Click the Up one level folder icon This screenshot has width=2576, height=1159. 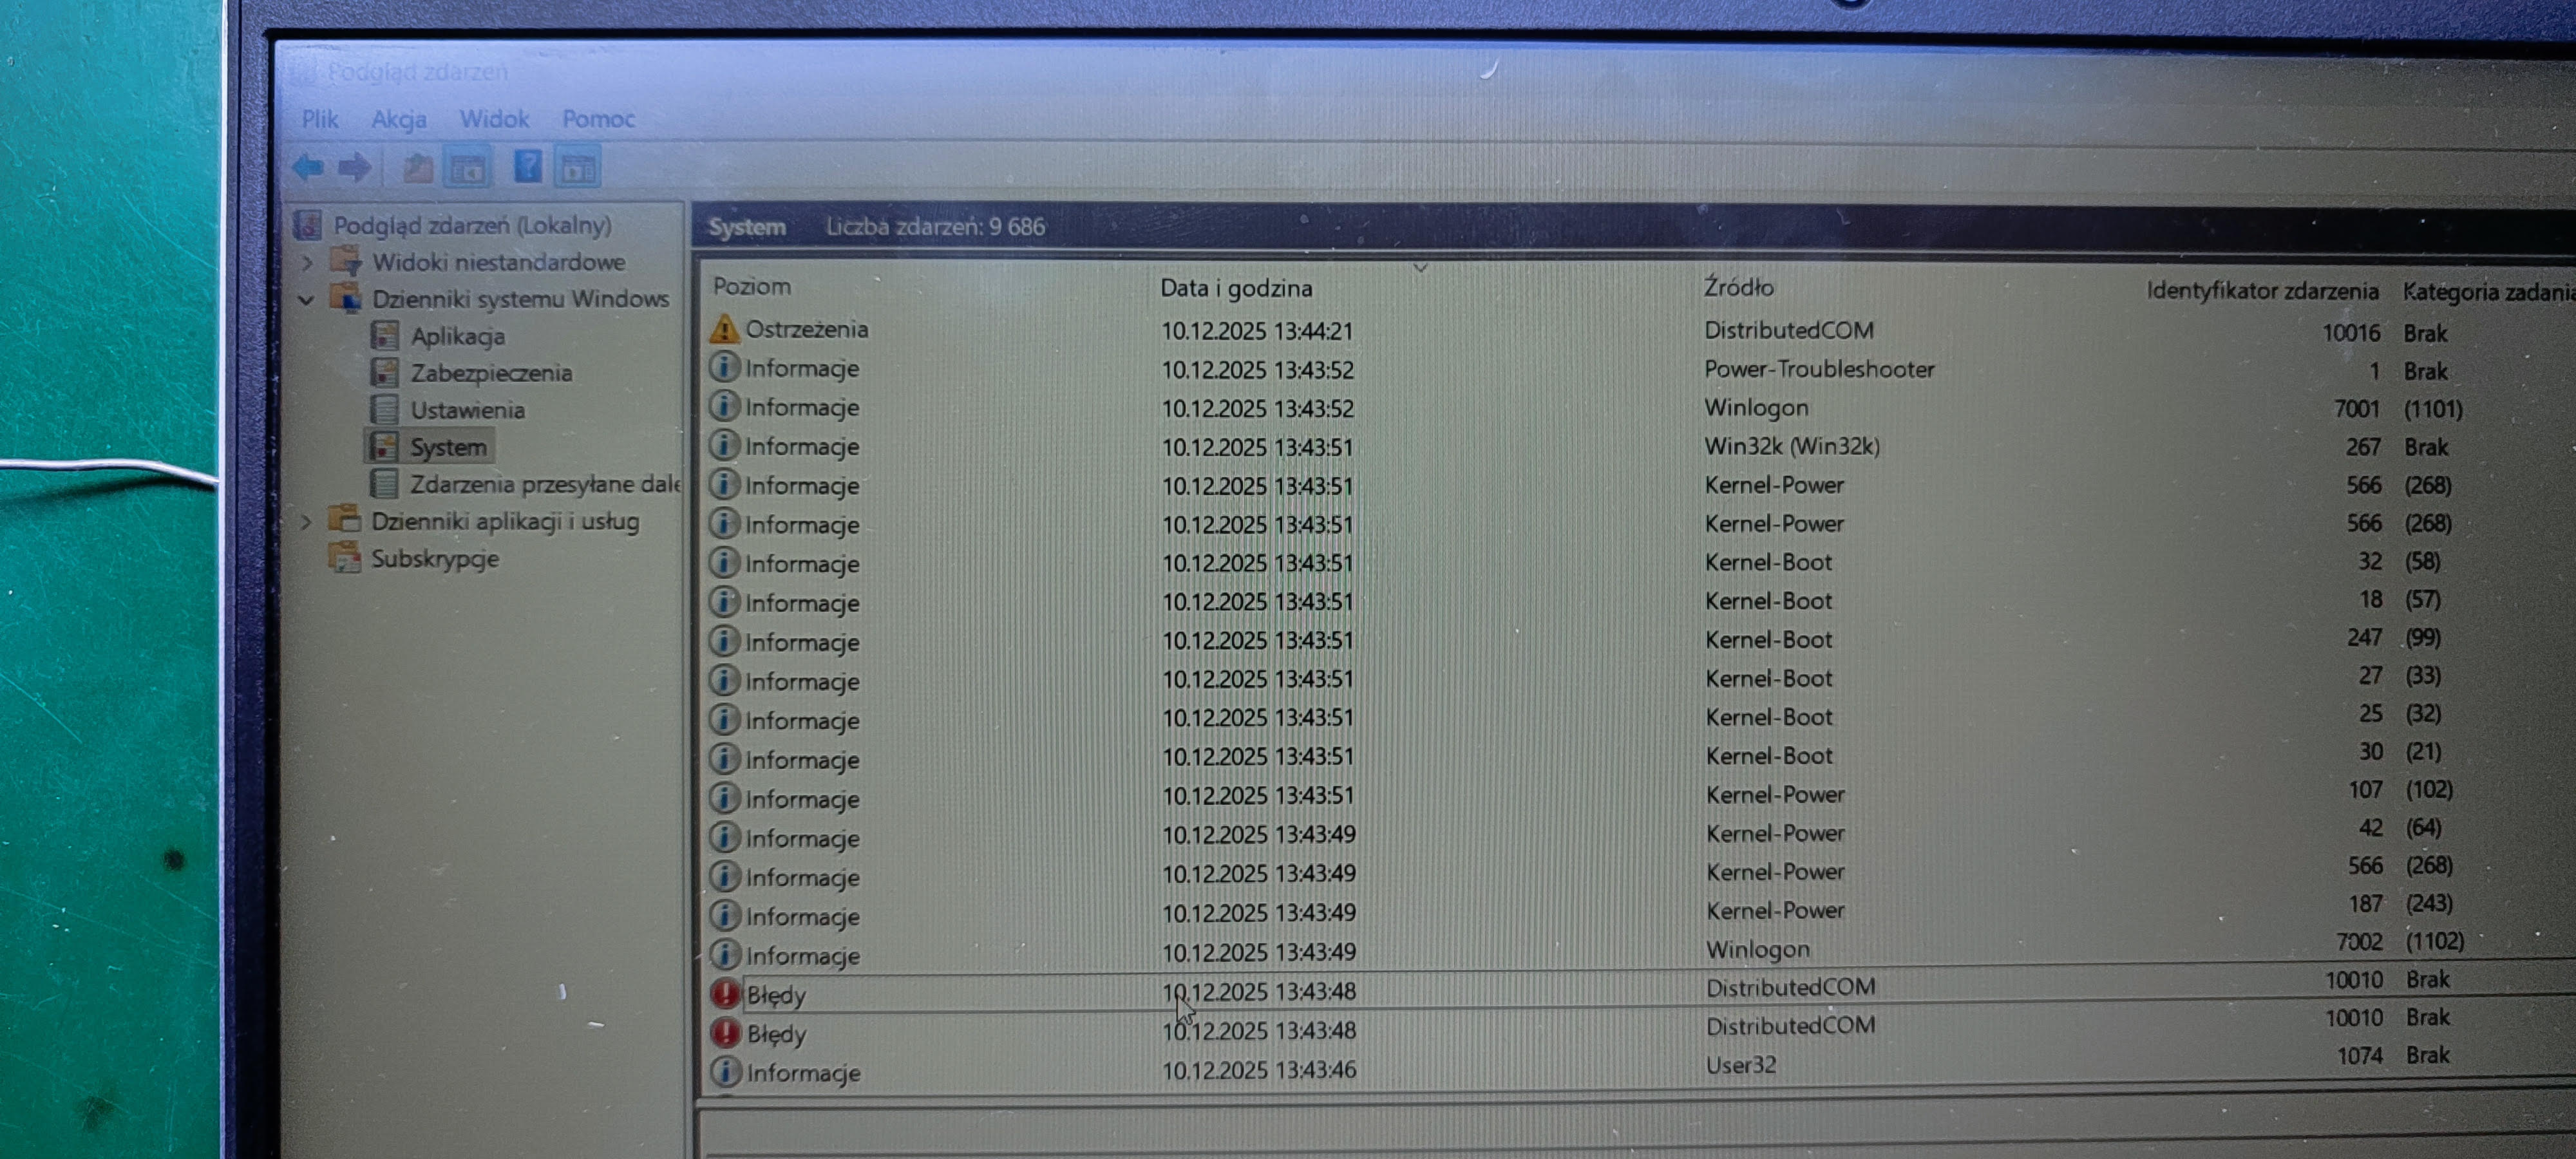pyautogui.click(x=418, y=168)
